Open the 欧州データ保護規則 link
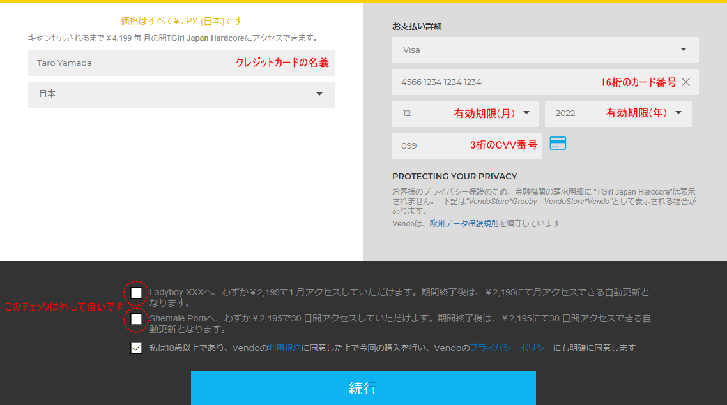Screen dimensions: 727x405 (463, 223)
